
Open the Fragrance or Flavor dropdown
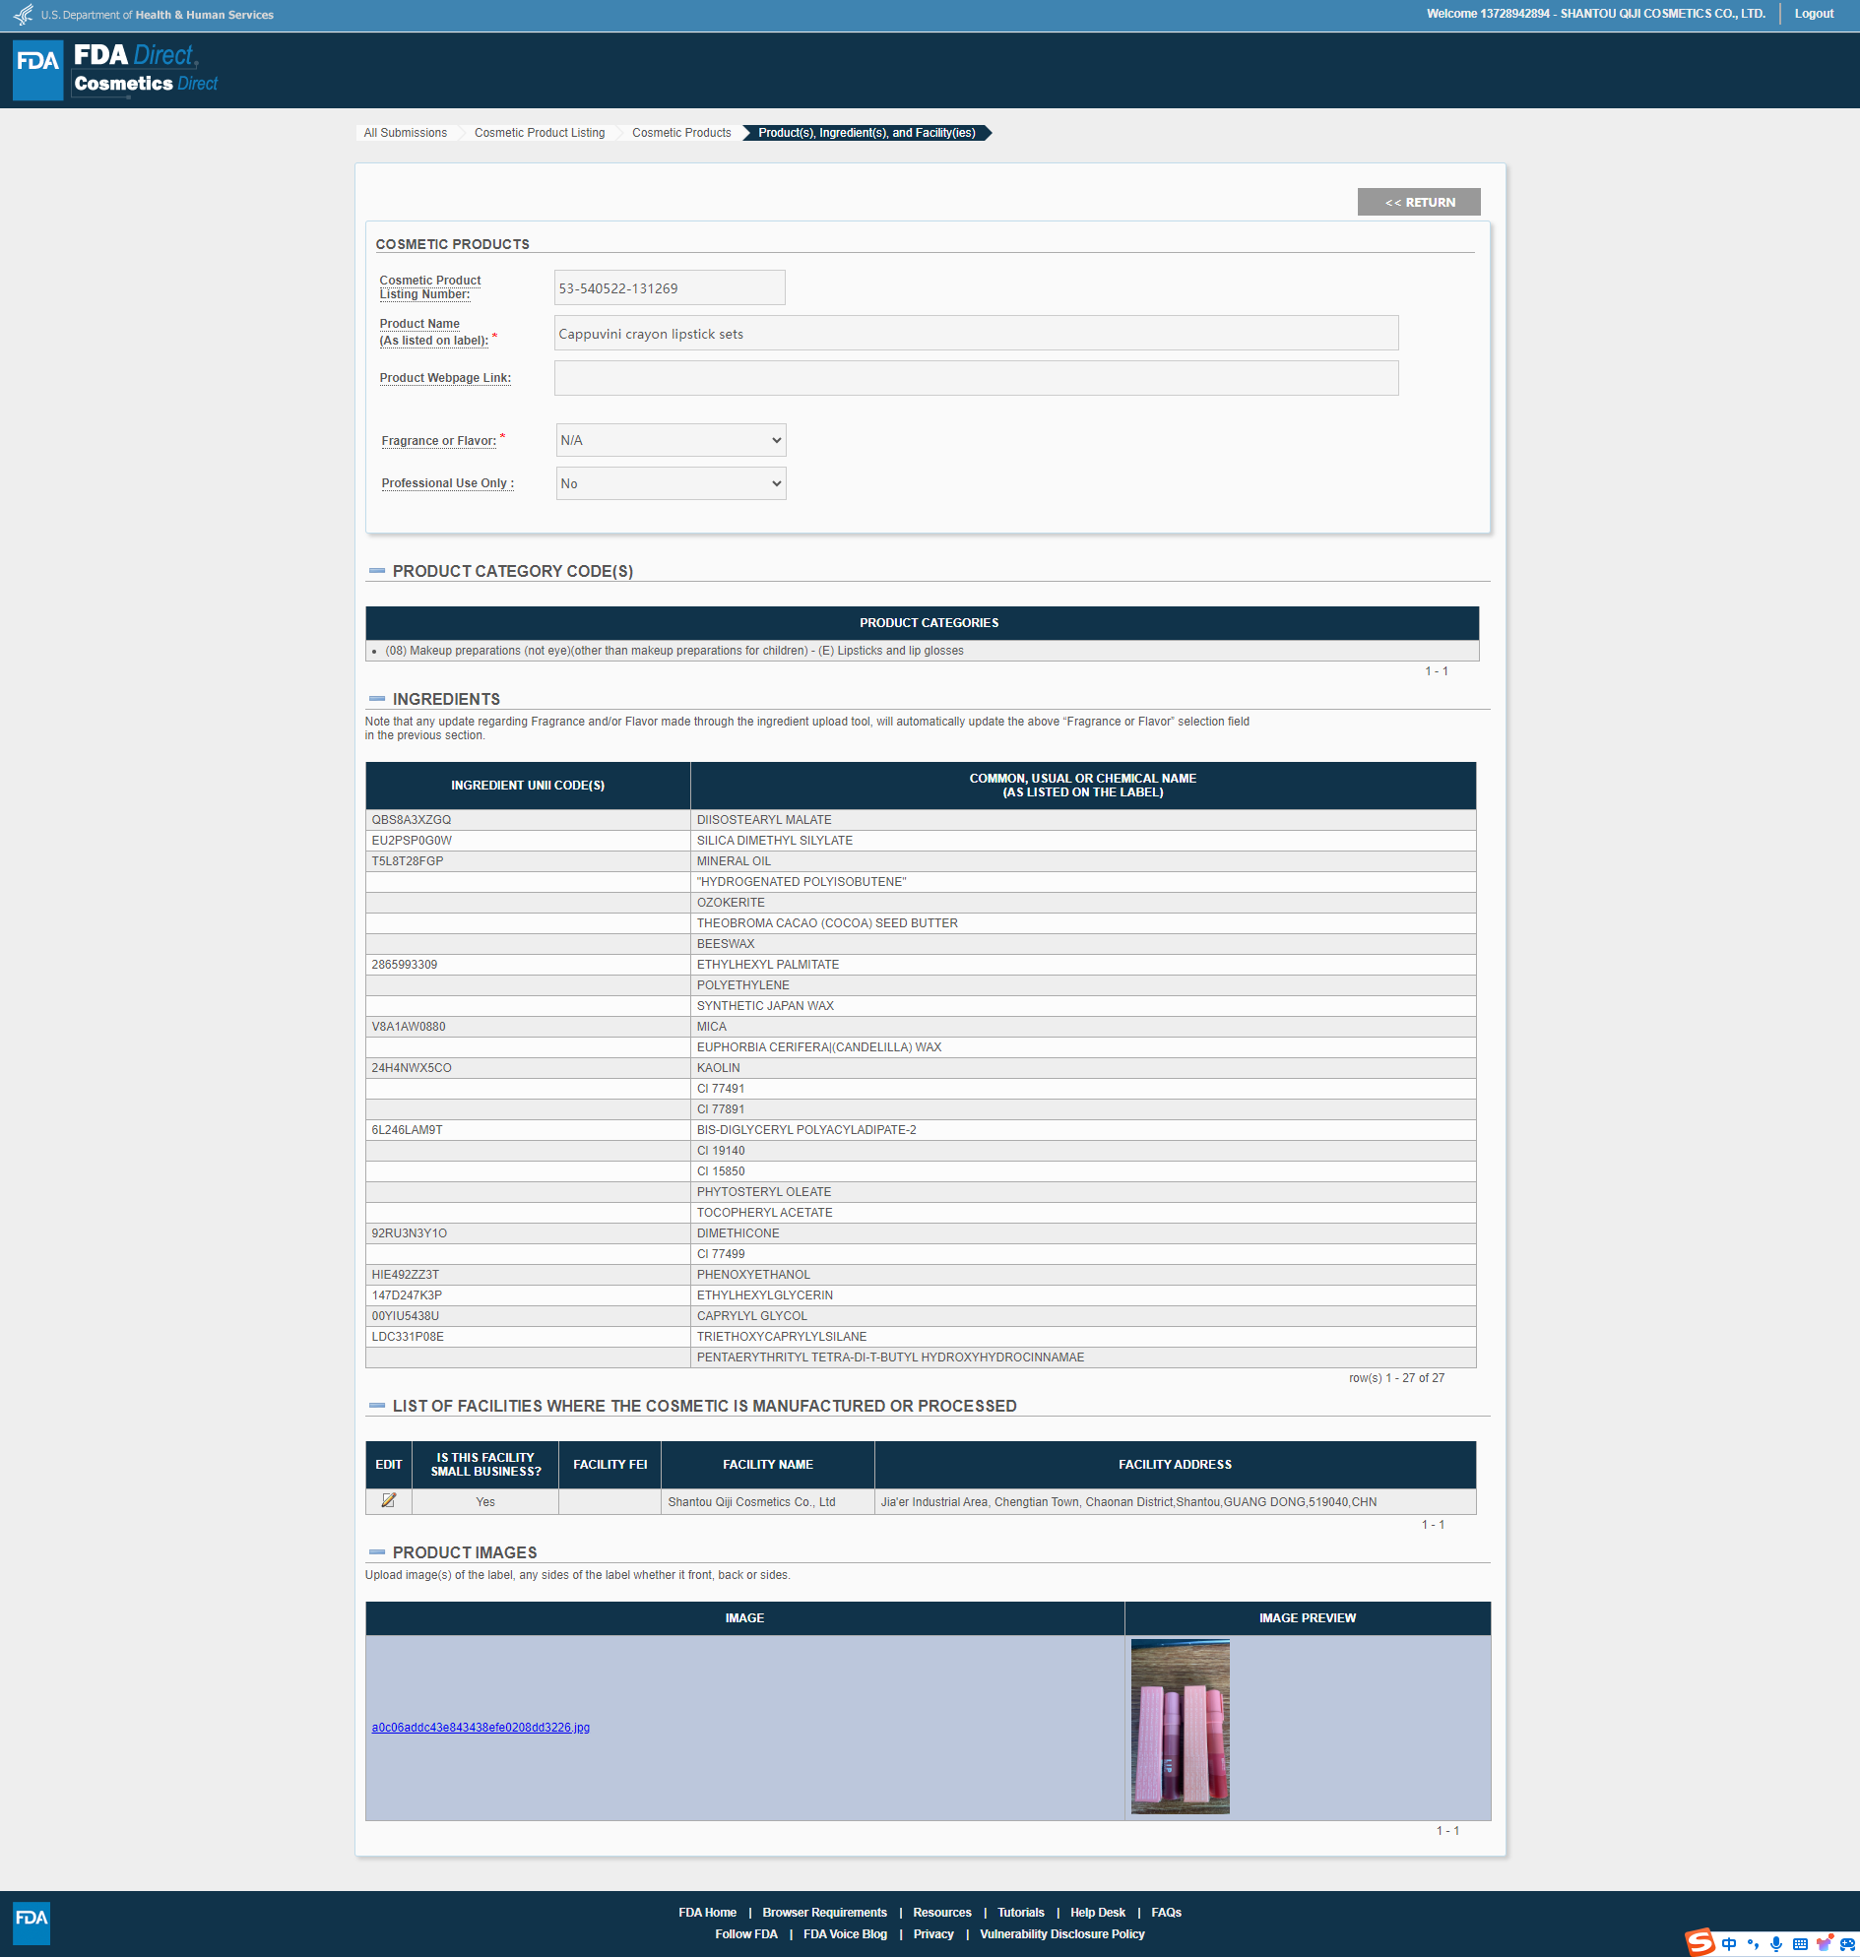[x=671, y=440]
